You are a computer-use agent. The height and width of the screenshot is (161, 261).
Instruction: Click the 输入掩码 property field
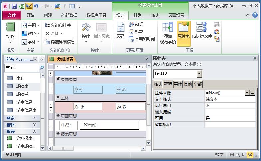[230, 112]
